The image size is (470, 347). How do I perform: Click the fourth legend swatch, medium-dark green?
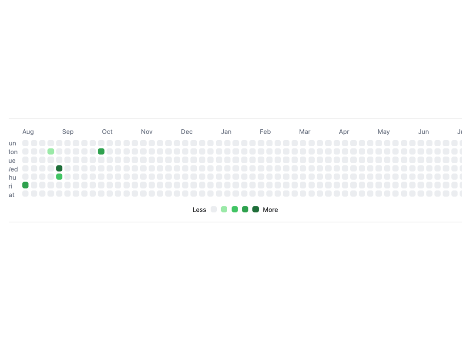[x=245, y=209]
